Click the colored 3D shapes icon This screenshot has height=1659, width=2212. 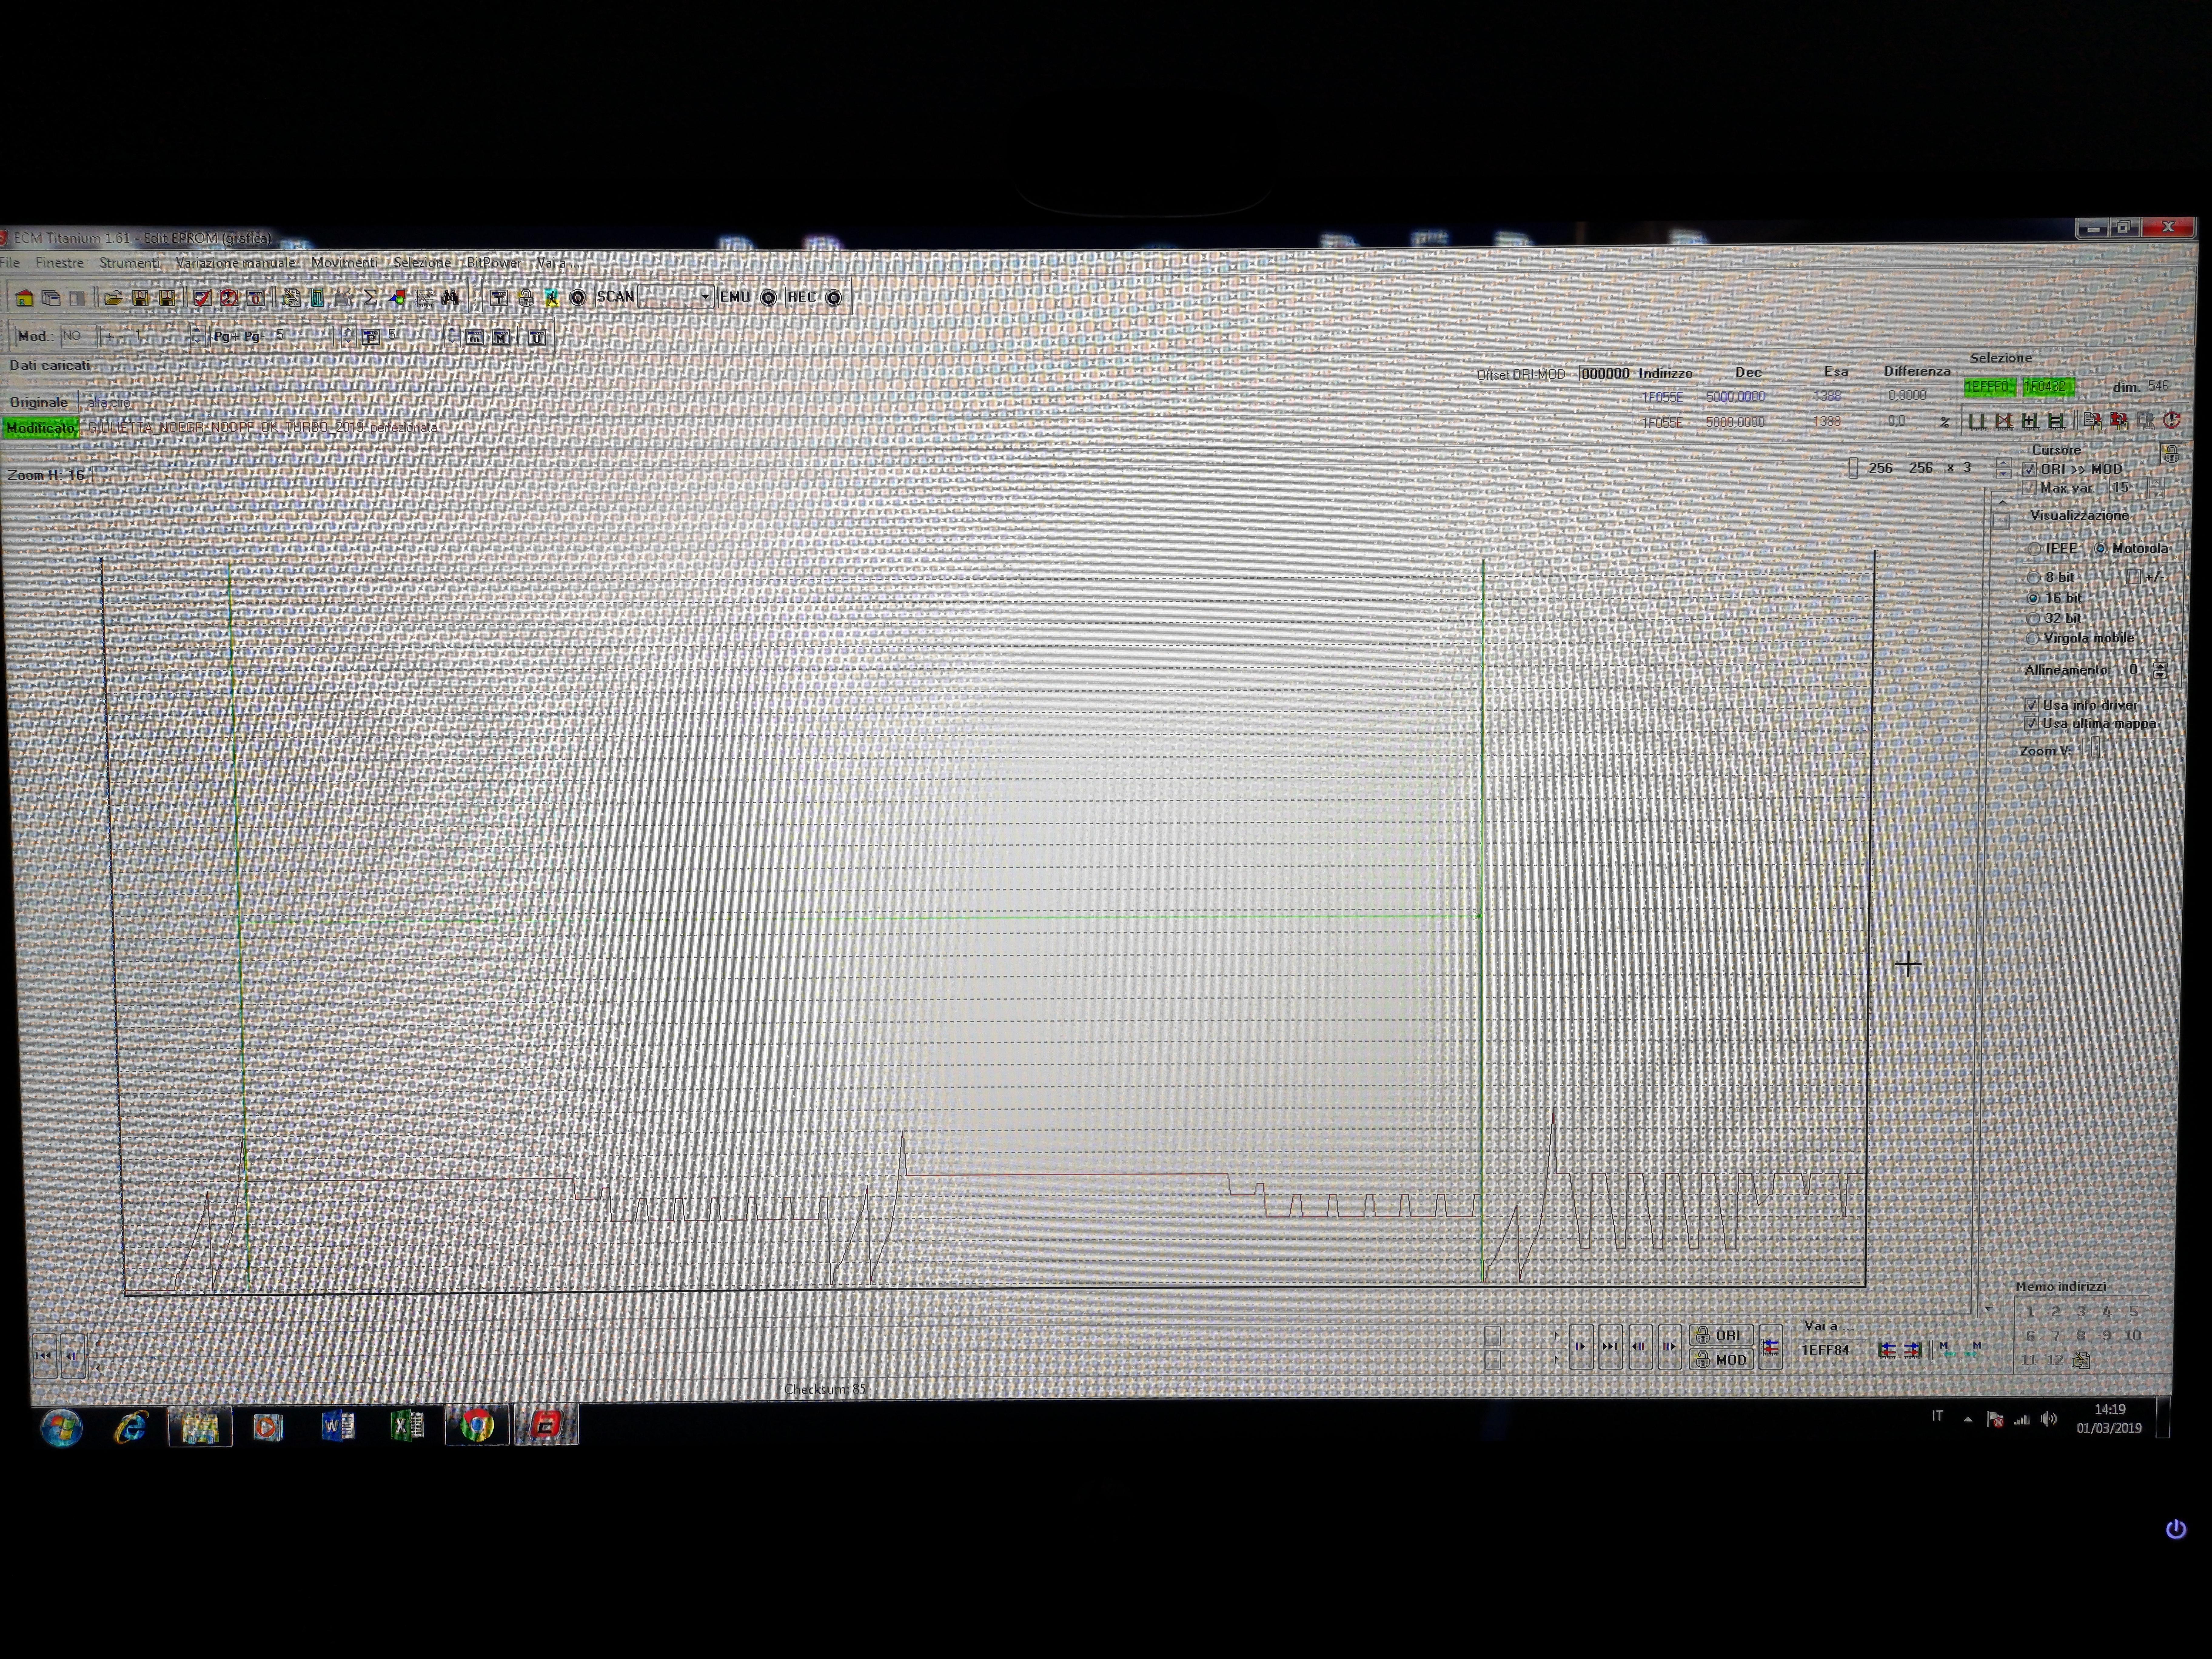(x=397, y=298)
